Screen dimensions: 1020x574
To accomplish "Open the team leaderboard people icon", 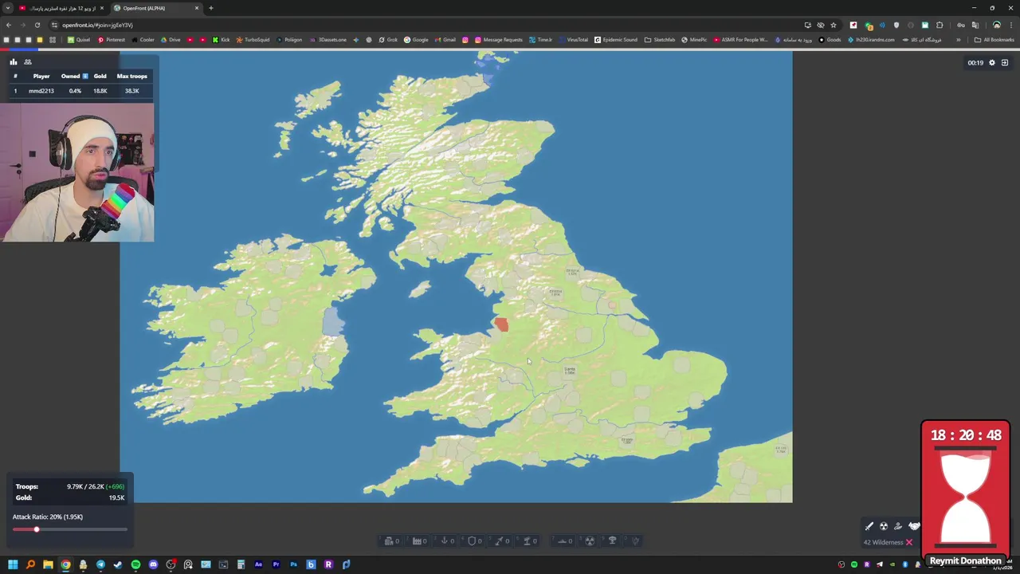I will [x=28, y=62].
